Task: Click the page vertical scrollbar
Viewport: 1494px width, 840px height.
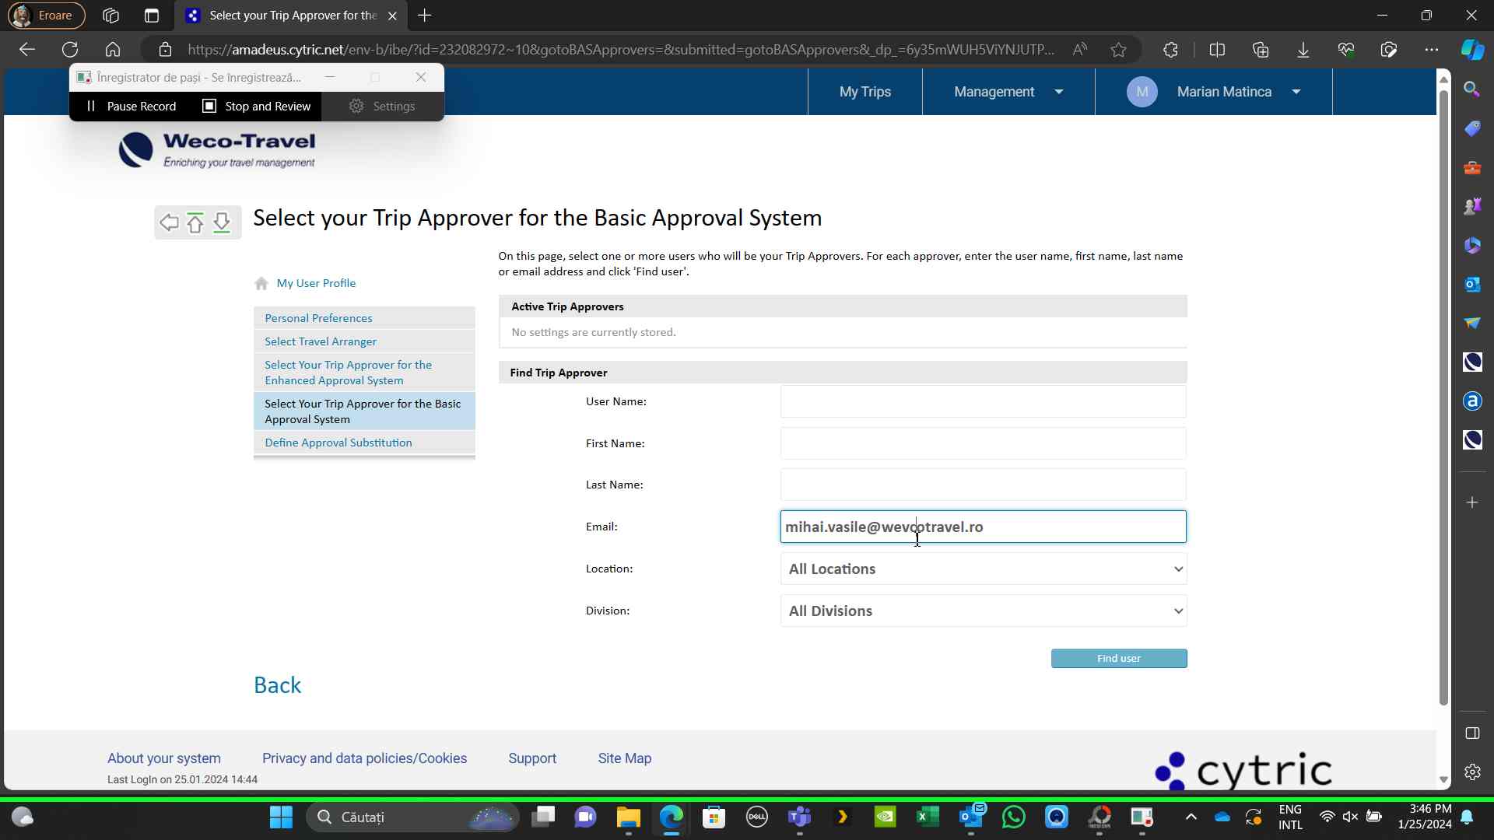Action: click(1443, 397)
